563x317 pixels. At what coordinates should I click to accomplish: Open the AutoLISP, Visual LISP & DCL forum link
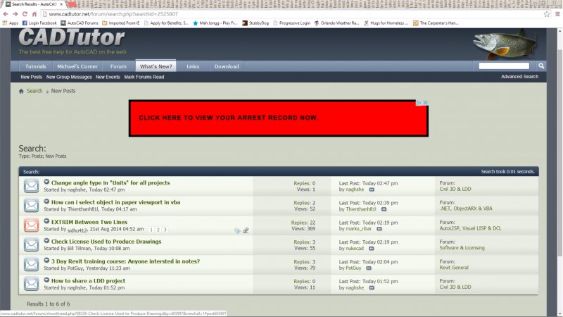pos(470,228)
